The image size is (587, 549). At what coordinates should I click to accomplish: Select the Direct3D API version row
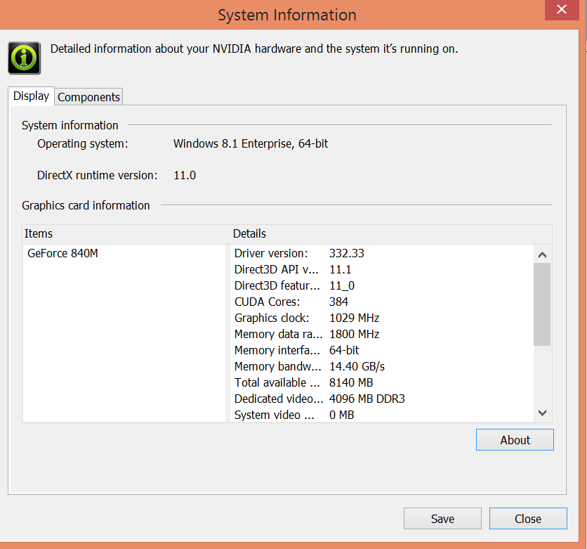coord(382,269)
